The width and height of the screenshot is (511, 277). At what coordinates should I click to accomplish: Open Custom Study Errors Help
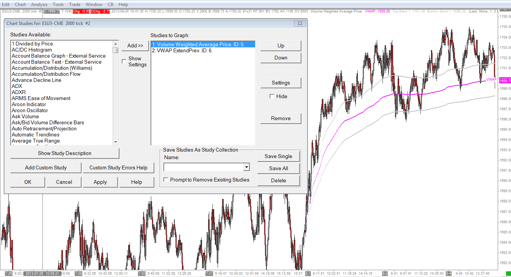click(x=118, y=167)
